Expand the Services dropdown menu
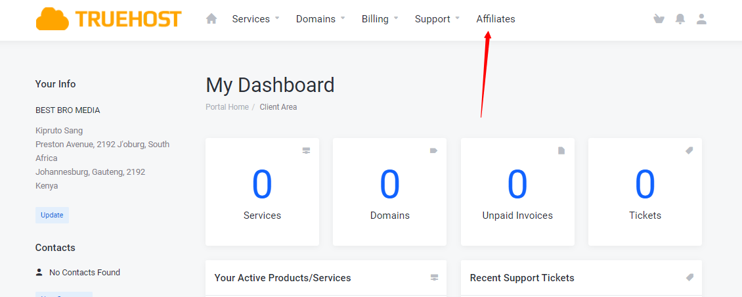 255,19
